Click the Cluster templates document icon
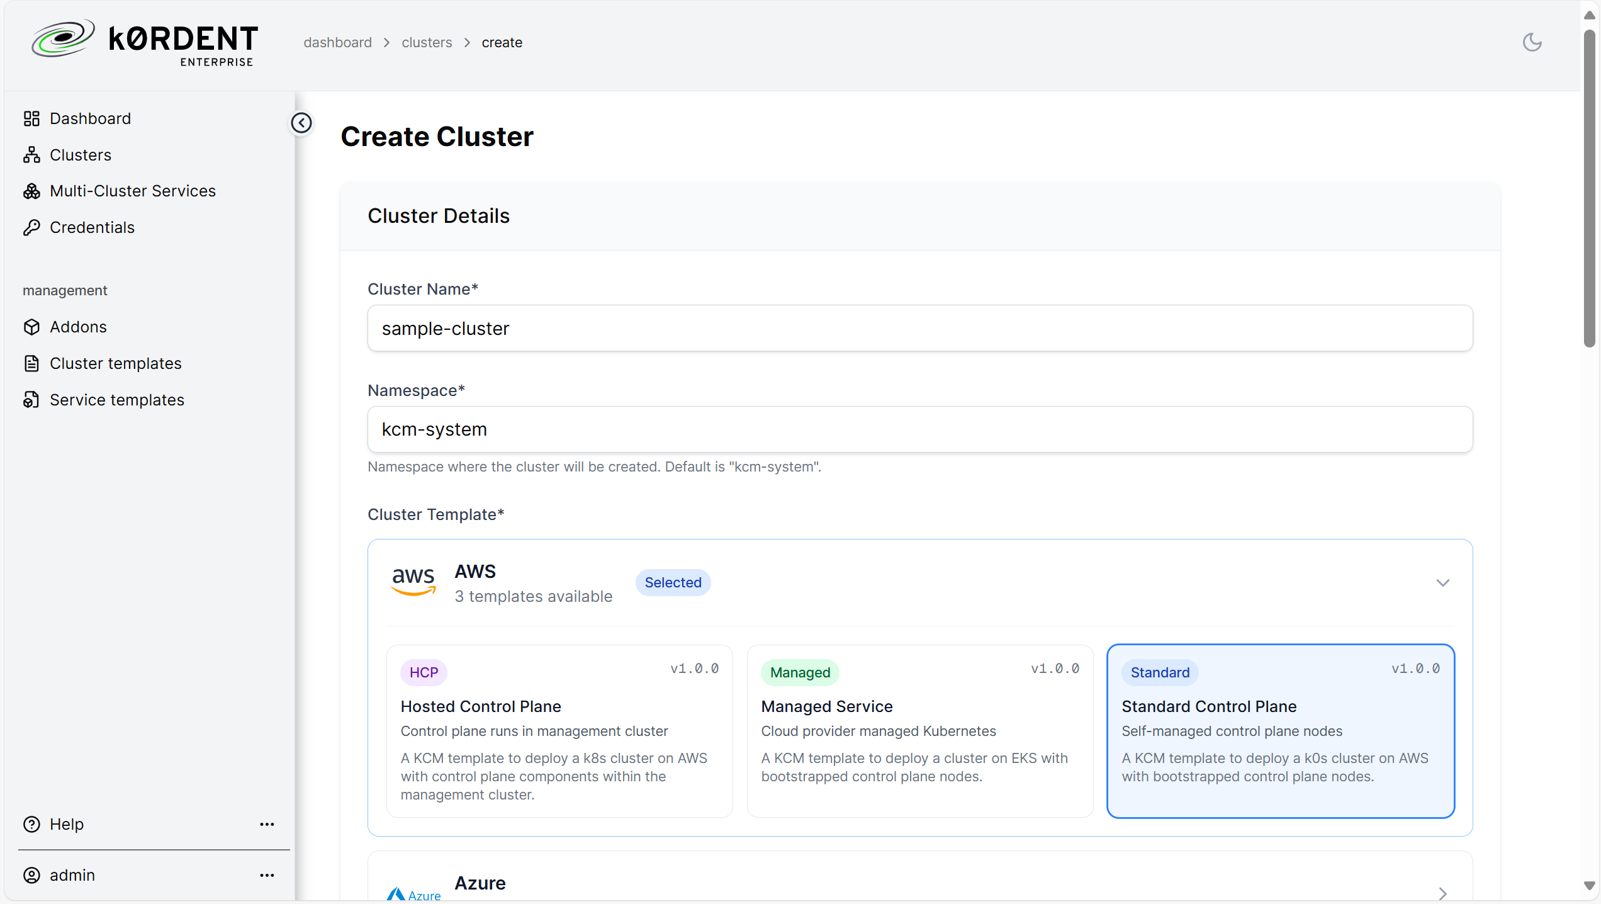The height and width of the screenshot is (904, 1601). click(31, 363)
